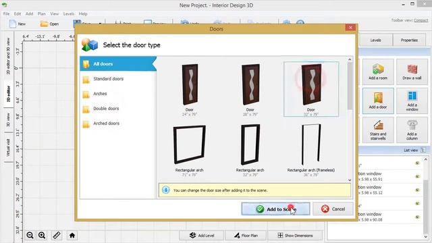Cancel the Doors dialog
The height and width of the screenshot is (243, 432).
coord(333,209)
